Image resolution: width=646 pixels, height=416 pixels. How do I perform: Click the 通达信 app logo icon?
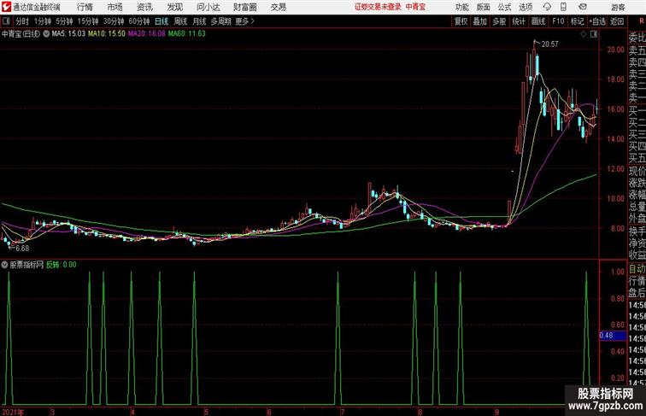tap(7, 7)
